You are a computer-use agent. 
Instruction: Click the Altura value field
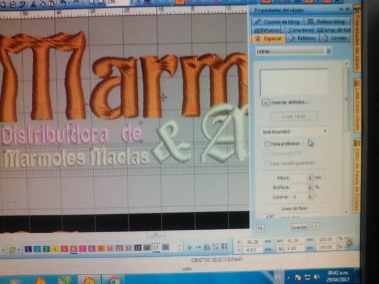[x=299, y=178]
